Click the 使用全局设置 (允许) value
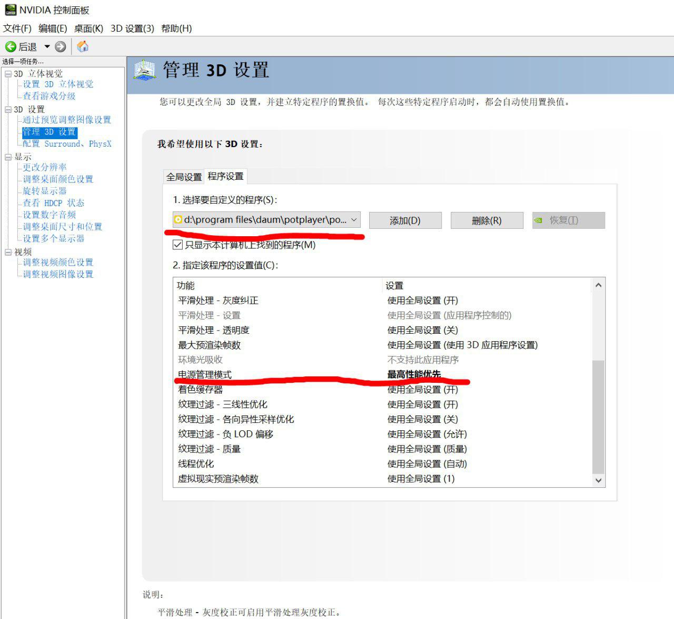This screenshot has height=619, width=674. tap(427, 434)
